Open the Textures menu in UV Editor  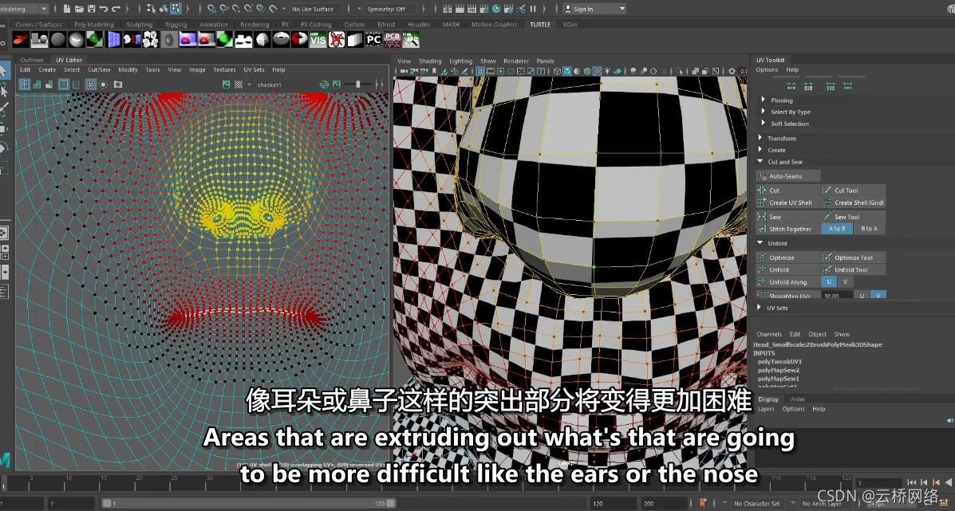coord(224,69)
